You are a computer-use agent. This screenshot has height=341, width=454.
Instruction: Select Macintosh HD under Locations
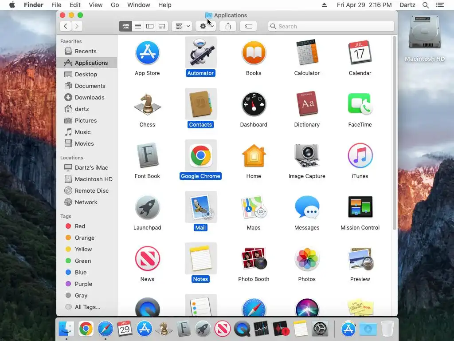tap(87, 179)
